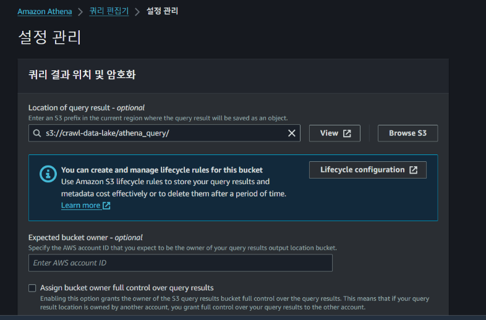Screen dimensions: 486x320
Task: Click the Expected bucket owner label
Action: point(85,238)
